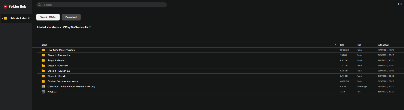The height and width of the screenshot is (110, 404).
Task: Click the Save to MEGA button
Action: pos(48,17)
